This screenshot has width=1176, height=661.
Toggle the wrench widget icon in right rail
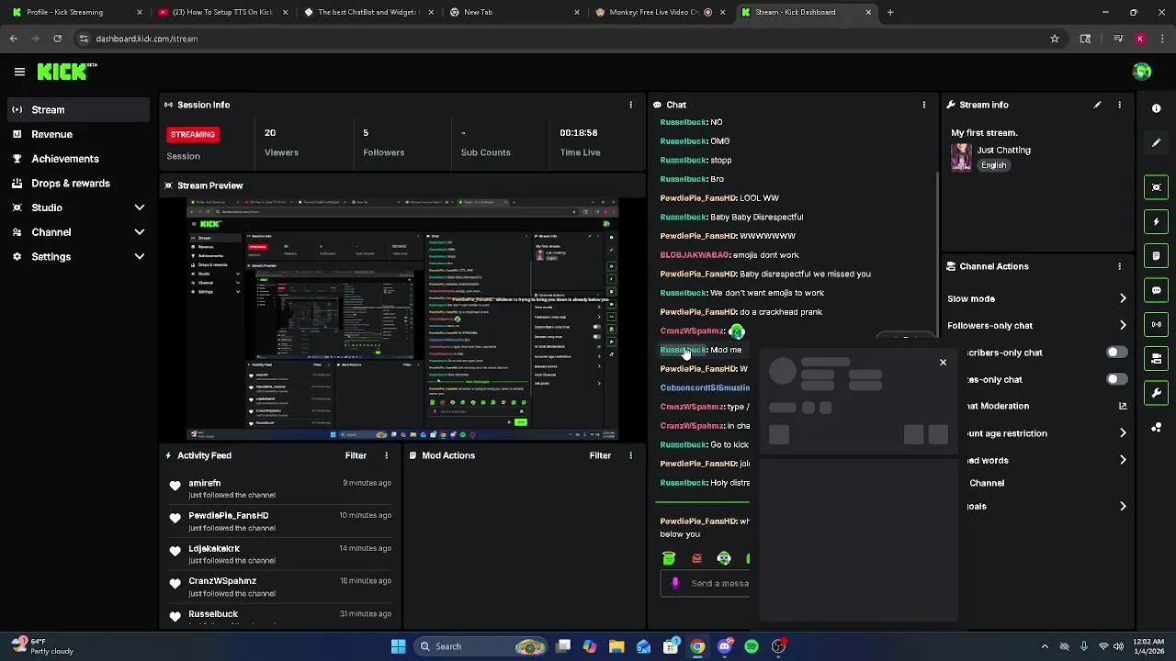[1156, 393]
